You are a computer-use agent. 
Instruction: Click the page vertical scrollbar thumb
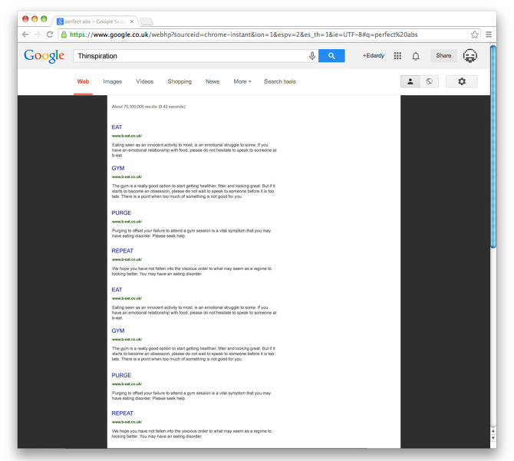[493, 147]
